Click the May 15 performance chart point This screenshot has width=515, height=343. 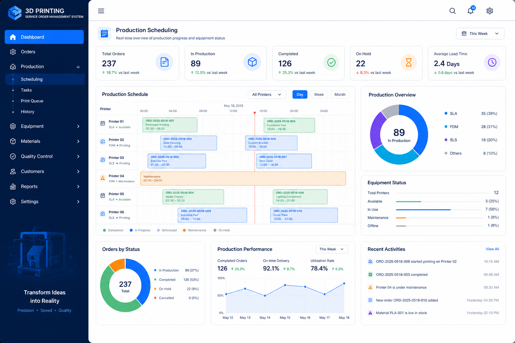285,285
